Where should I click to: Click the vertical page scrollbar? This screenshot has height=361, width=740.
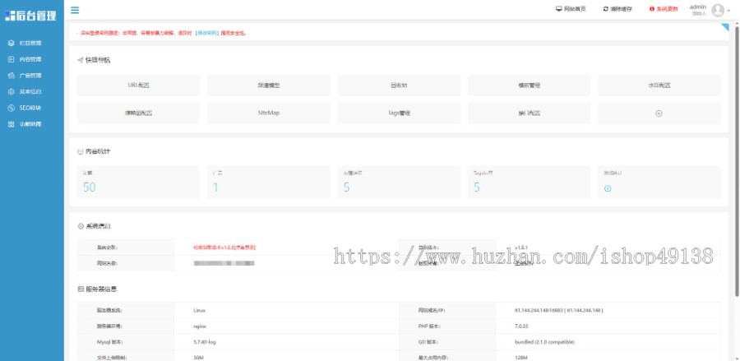click(737, 160)
